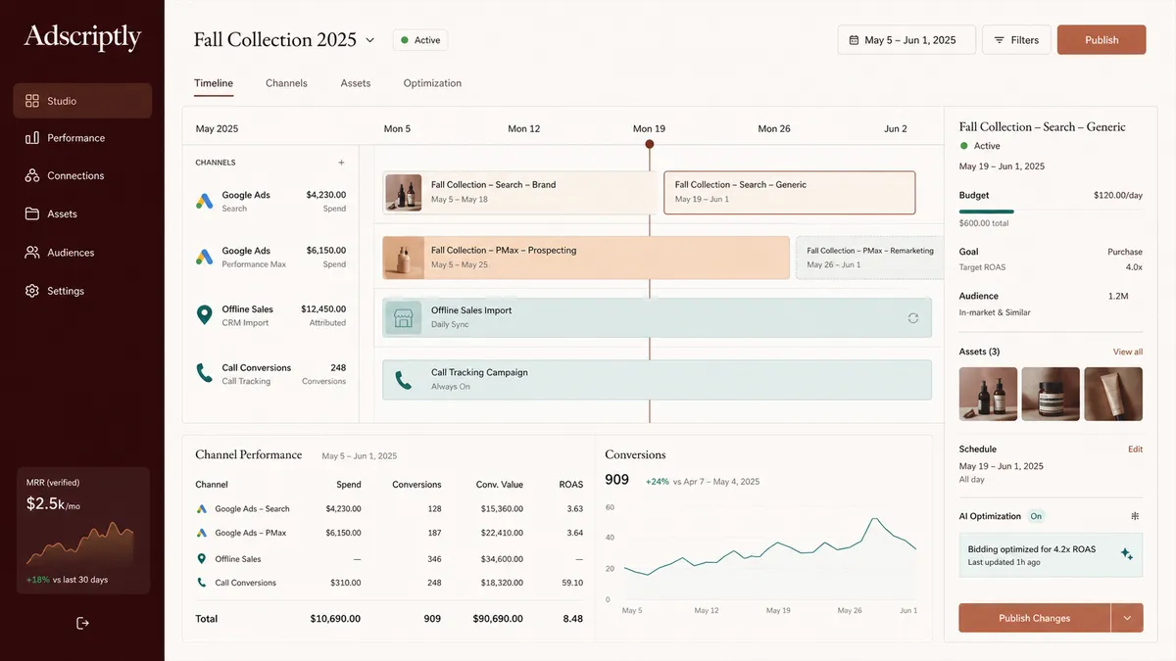The height and width of the screenshot is (661, 1176).
Task: Click the Filters lines icon
Action: point(1000,40)
